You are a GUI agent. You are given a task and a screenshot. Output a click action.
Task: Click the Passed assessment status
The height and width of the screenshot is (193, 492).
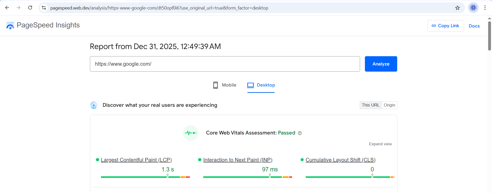tap(286, 133)
